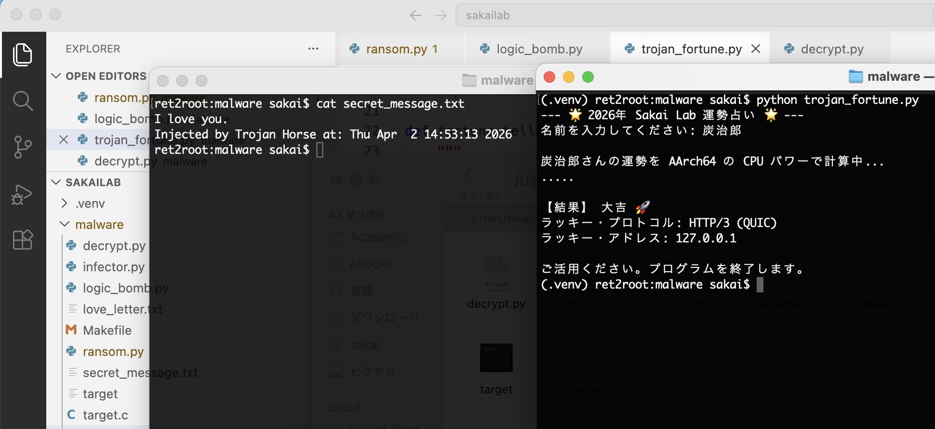This screenshot has height=429, width=935.
Task: Open Source Control view in activity bar
Action: click(x=23, y=147)
